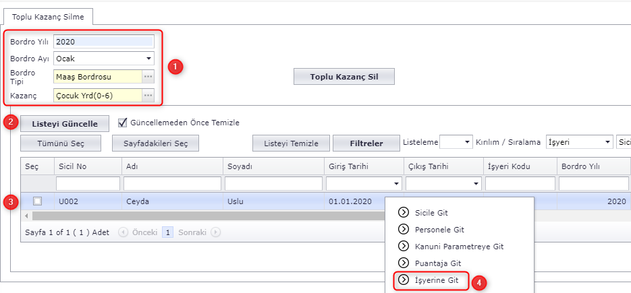This screenshot has width=631, height=293.
Task: Expand the Bordro Ayı dropdown
Action: click(x=148, y=59)
